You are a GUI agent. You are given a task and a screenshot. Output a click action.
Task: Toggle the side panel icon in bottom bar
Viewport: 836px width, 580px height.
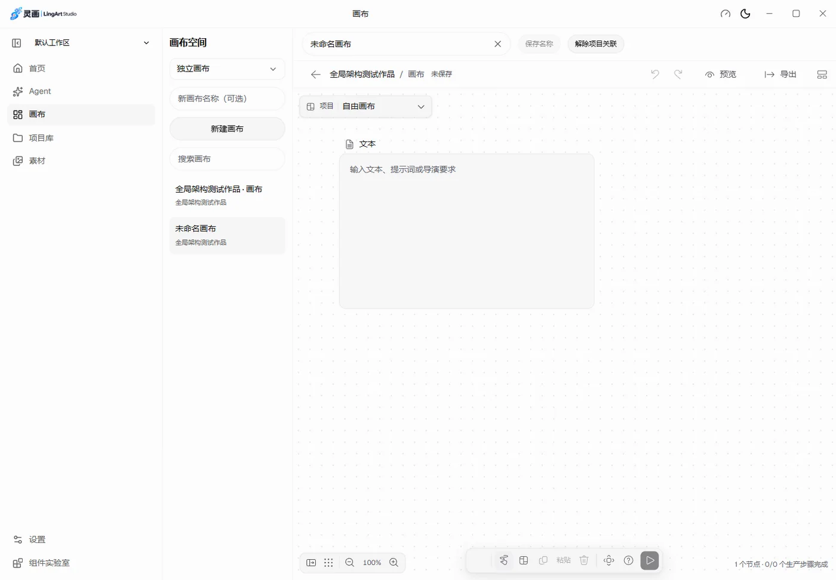311,563
